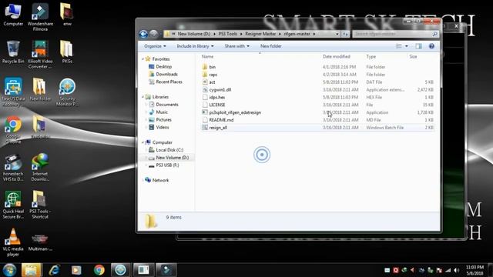Open the Recycle Bin
Viewport: 493px width, 277px height.
click(x=13, y=52)
